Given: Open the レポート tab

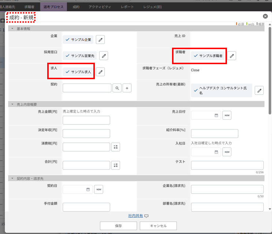Looking at the screenshot, I should [x=127, y=7].
